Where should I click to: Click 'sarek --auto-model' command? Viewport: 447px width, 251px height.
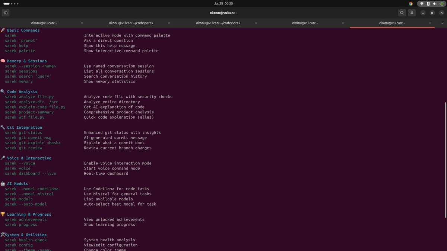tap(26, 204)
